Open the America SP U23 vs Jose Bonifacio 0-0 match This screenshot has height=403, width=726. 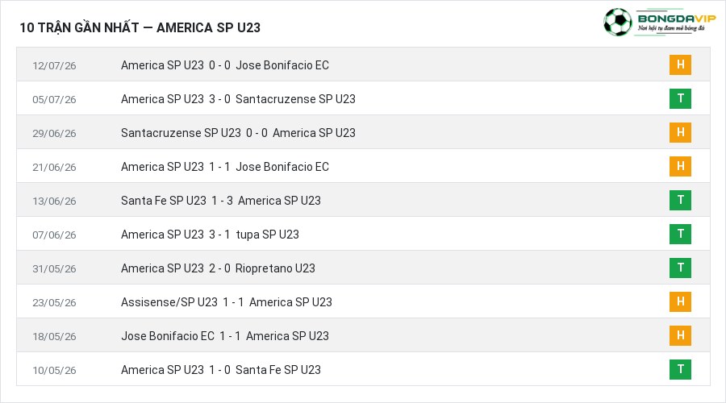tap(363, 64)
